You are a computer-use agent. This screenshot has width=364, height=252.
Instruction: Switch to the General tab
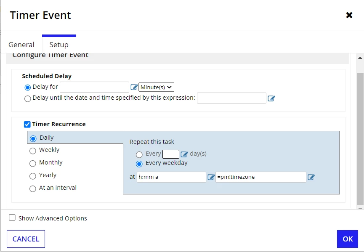21,45
